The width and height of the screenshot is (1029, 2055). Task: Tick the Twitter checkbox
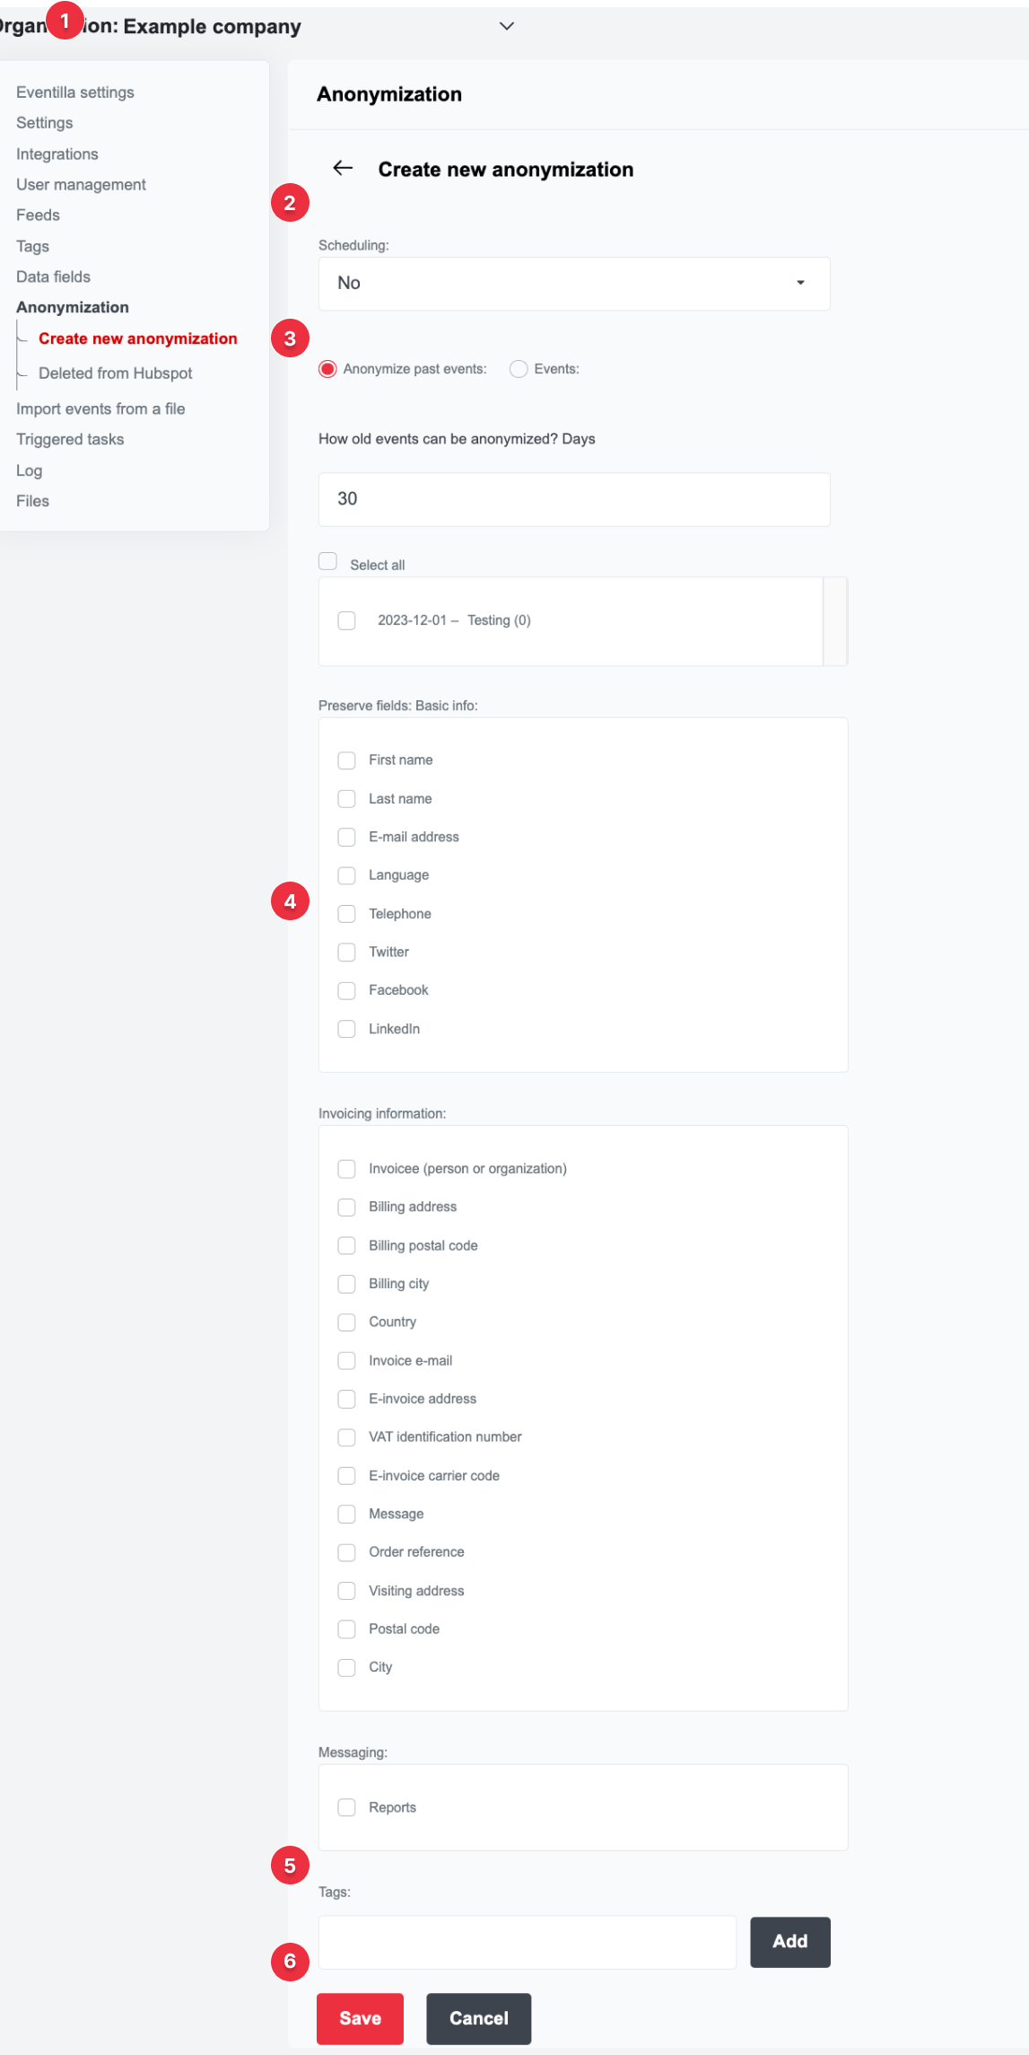coord(347,952)
